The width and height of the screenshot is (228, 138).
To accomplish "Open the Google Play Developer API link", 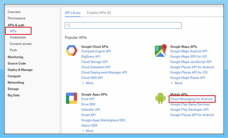I will 189,110.
